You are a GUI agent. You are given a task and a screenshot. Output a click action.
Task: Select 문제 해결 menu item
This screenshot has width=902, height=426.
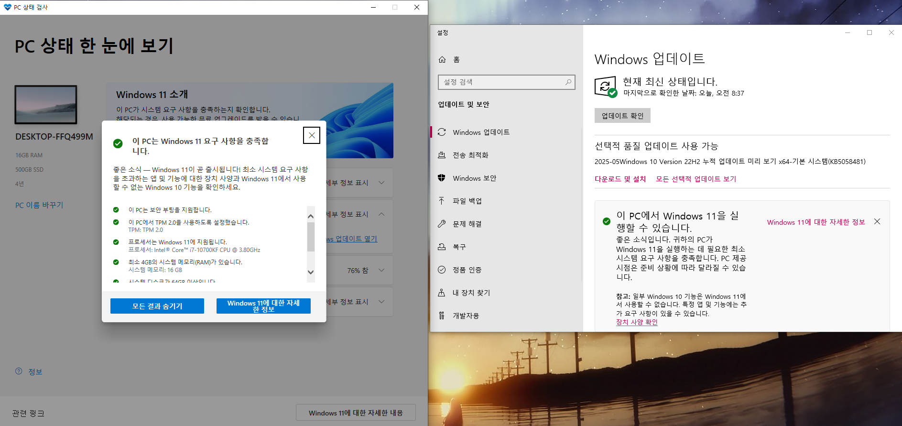click(506, 224)
